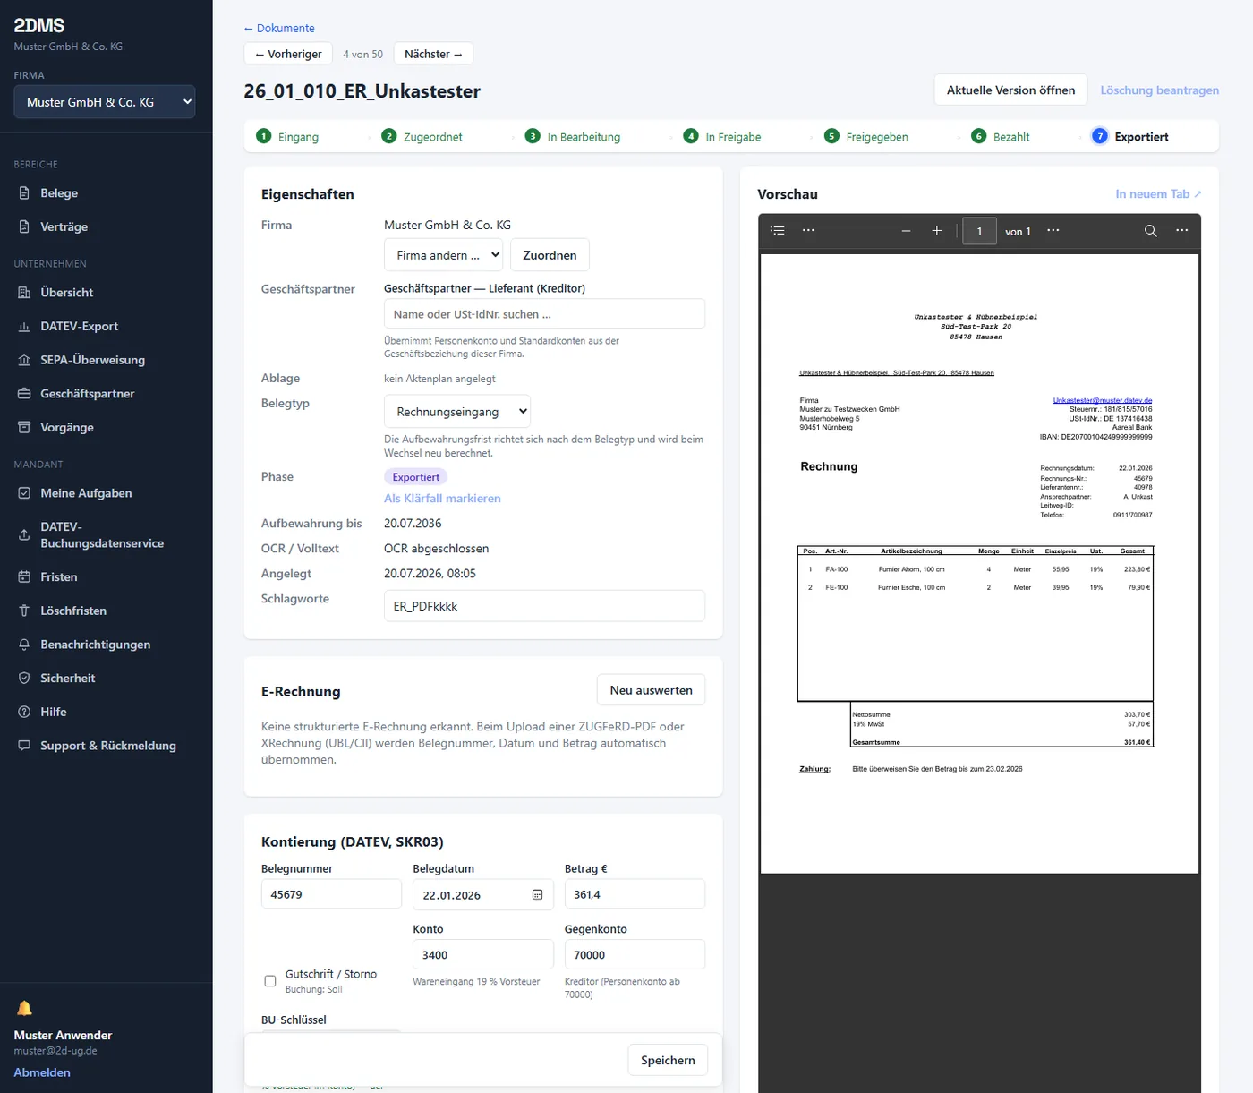Open Vorgänge archive icon
Viewport: 1253px width, 1093px height.
24,428
